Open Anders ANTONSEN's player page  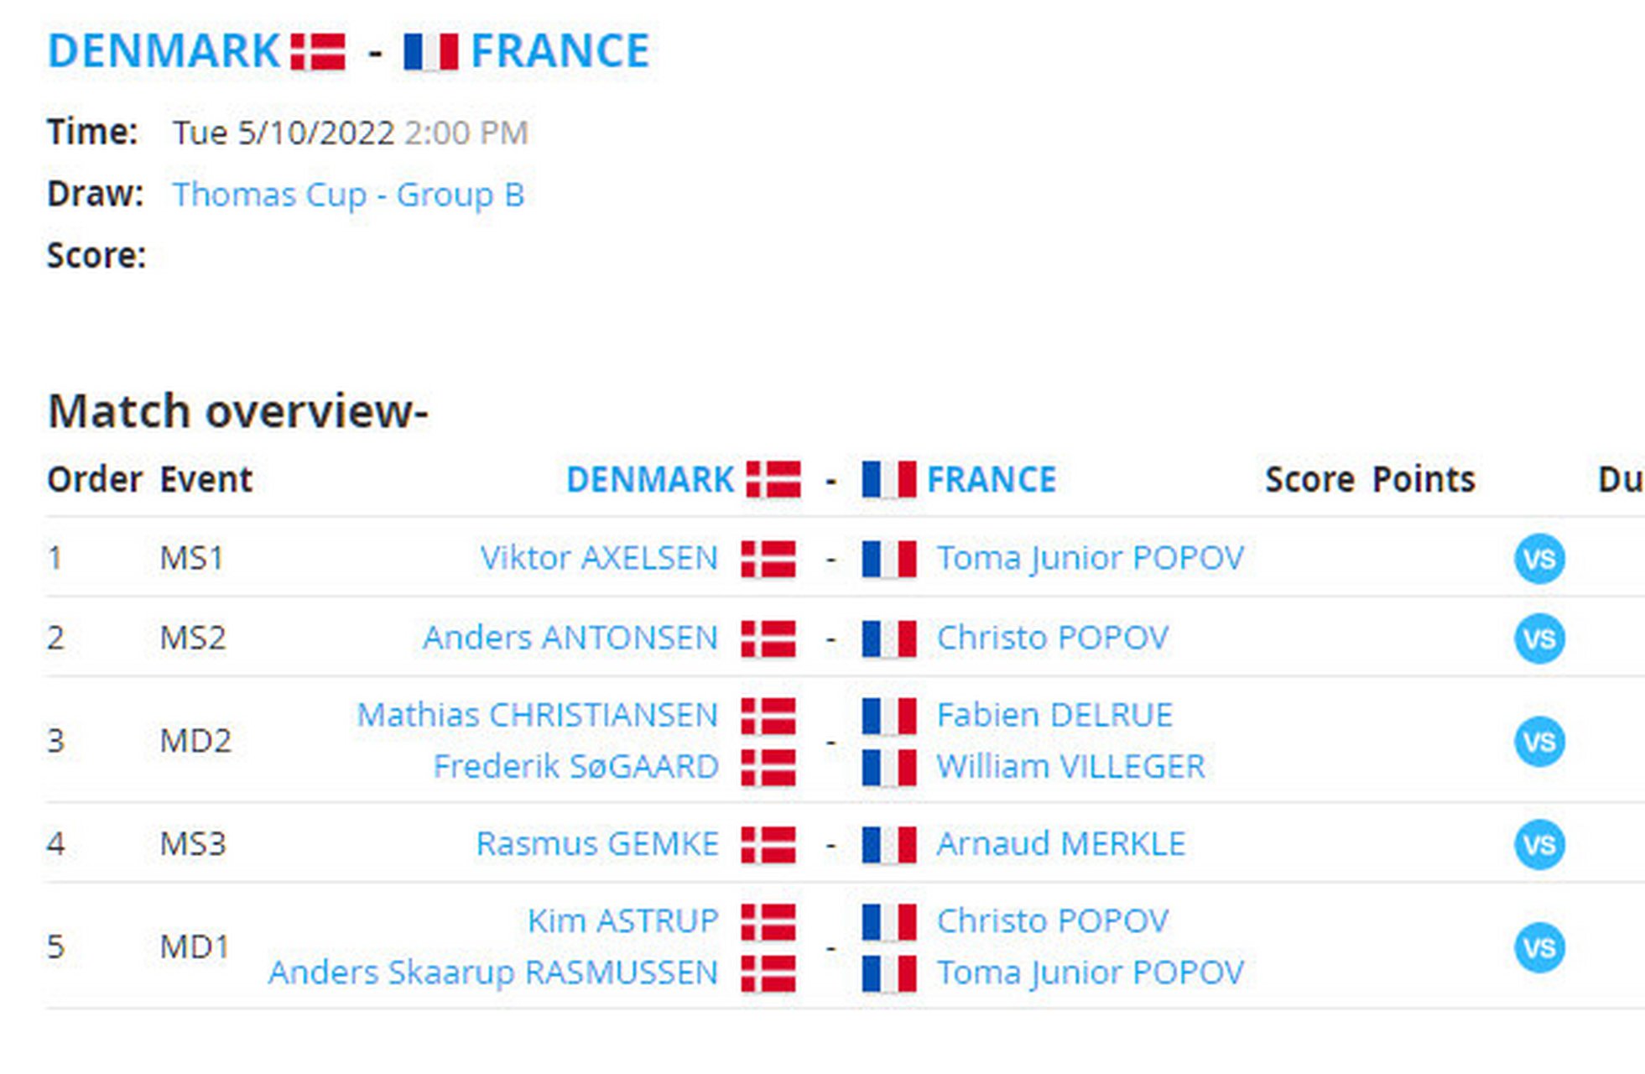tap(570, 638)
